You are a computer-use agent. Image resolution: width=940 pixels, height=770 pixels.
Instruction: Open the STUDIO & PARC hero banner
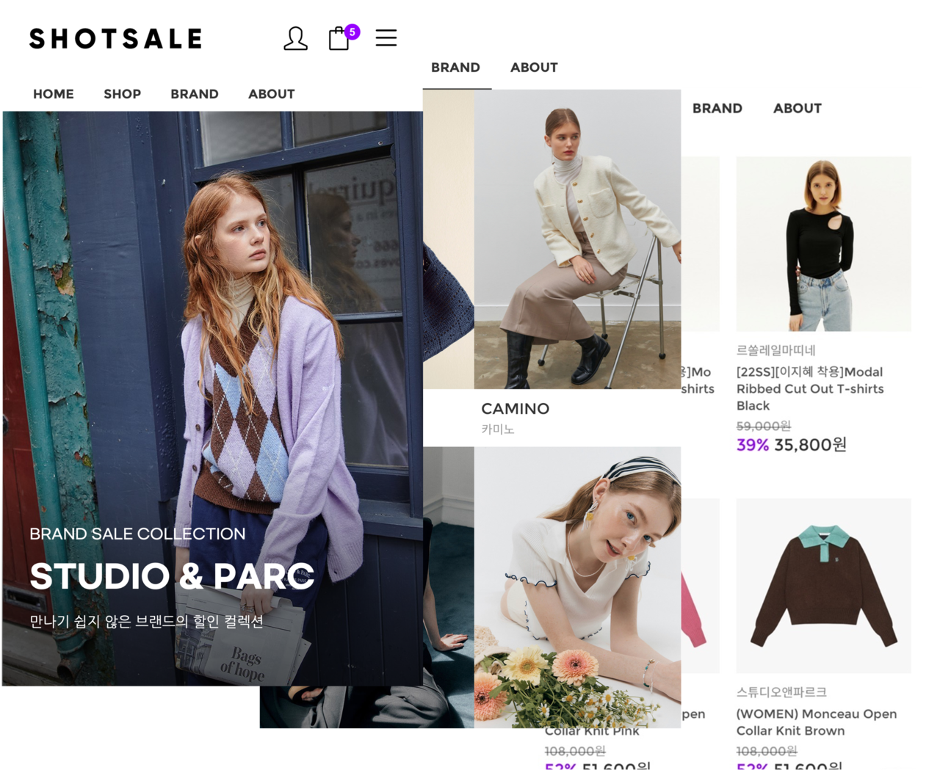point(213,399)
